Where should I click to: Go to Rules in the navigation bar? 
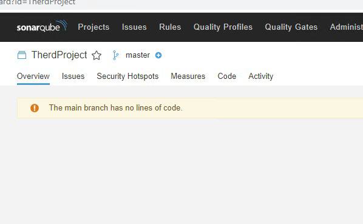170,27
